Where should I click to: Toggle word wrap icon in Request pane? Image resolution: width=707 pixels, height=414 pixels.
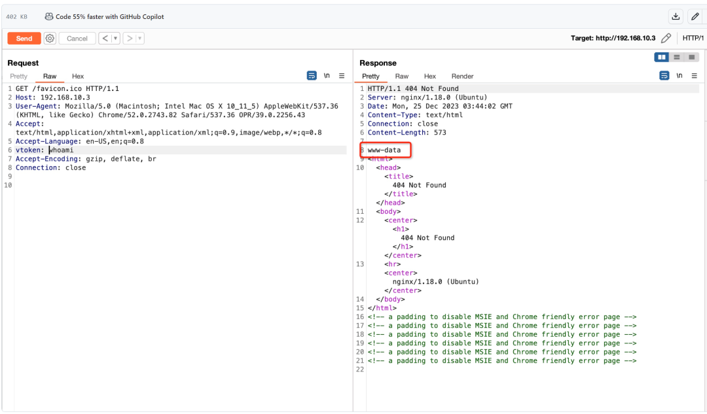click(x=312, y=76)
